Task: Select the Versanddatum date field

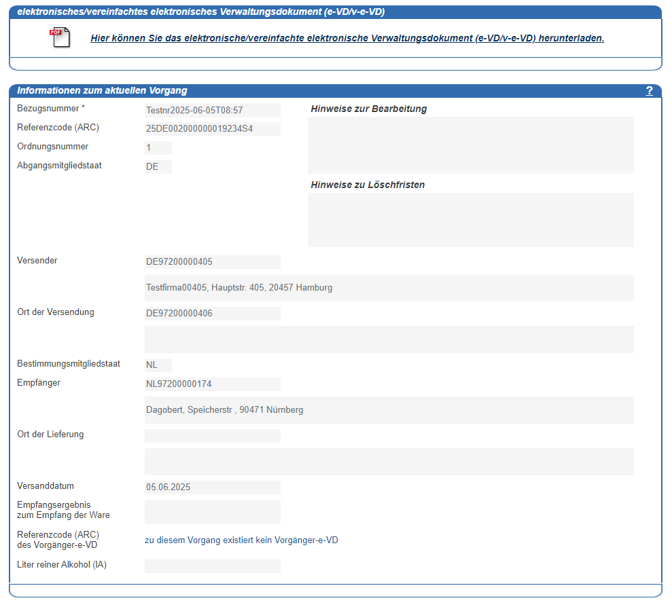Action: [x=212, y=487]
